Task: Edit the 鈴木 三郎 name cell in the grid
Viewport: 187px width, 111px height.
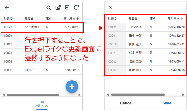Action: click(136, 53)
